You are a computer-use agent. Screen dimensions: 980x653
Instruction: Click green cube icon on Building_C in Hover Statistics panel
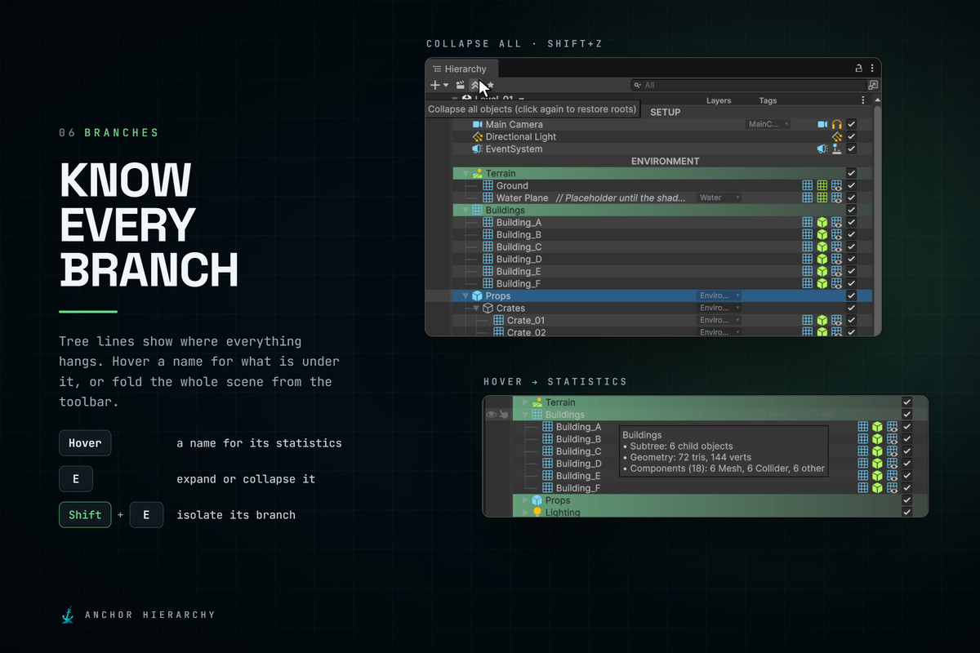coord(877,451)
